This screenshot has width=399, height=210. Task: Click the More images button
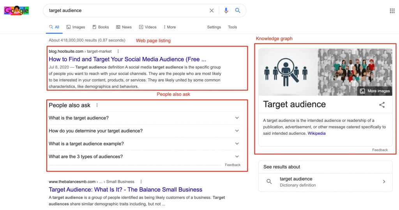pyautogui.click(x=374, y=91)
